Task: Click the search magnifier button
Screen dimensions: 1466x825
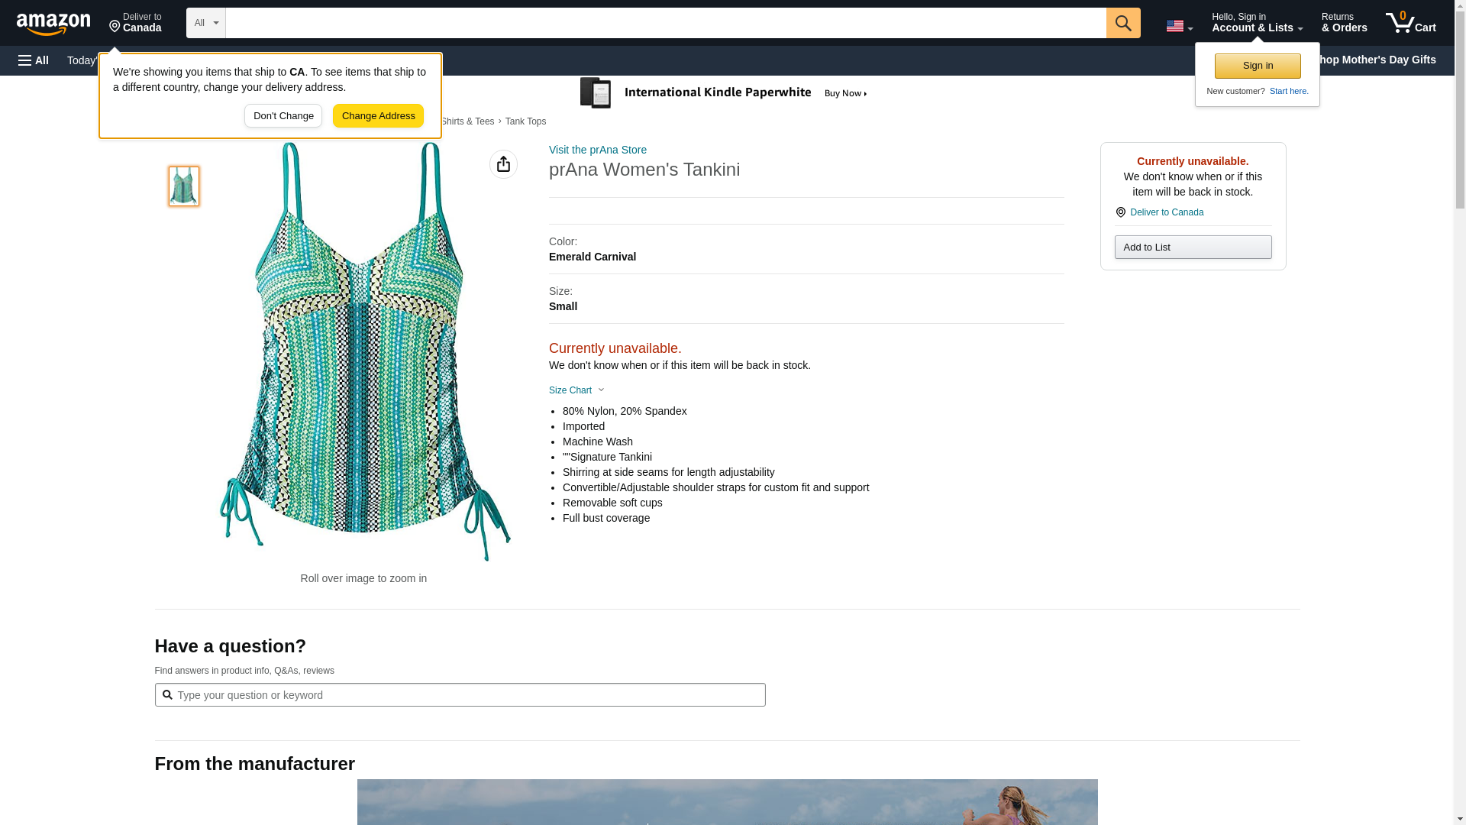Action: [1122, 23]
